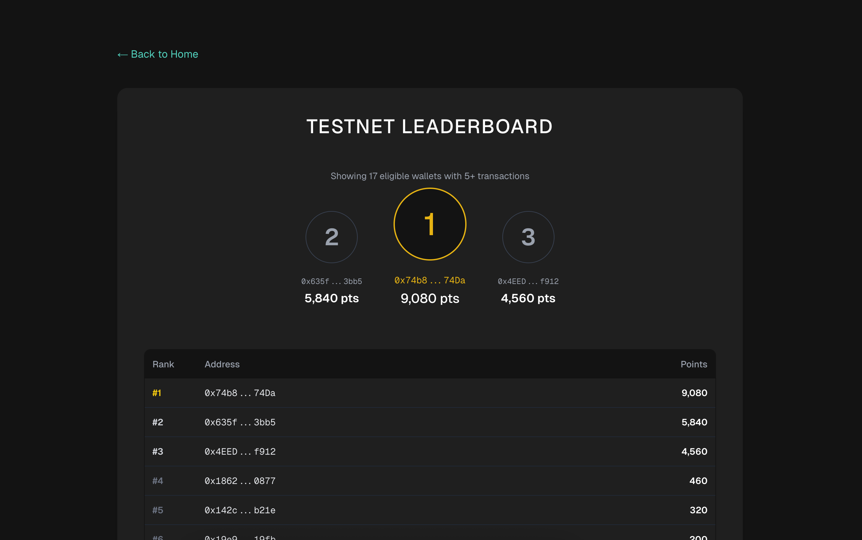Click the 5,840 points table cell
The height and width of the screenshot is (540, 862).
click(694, 422)
